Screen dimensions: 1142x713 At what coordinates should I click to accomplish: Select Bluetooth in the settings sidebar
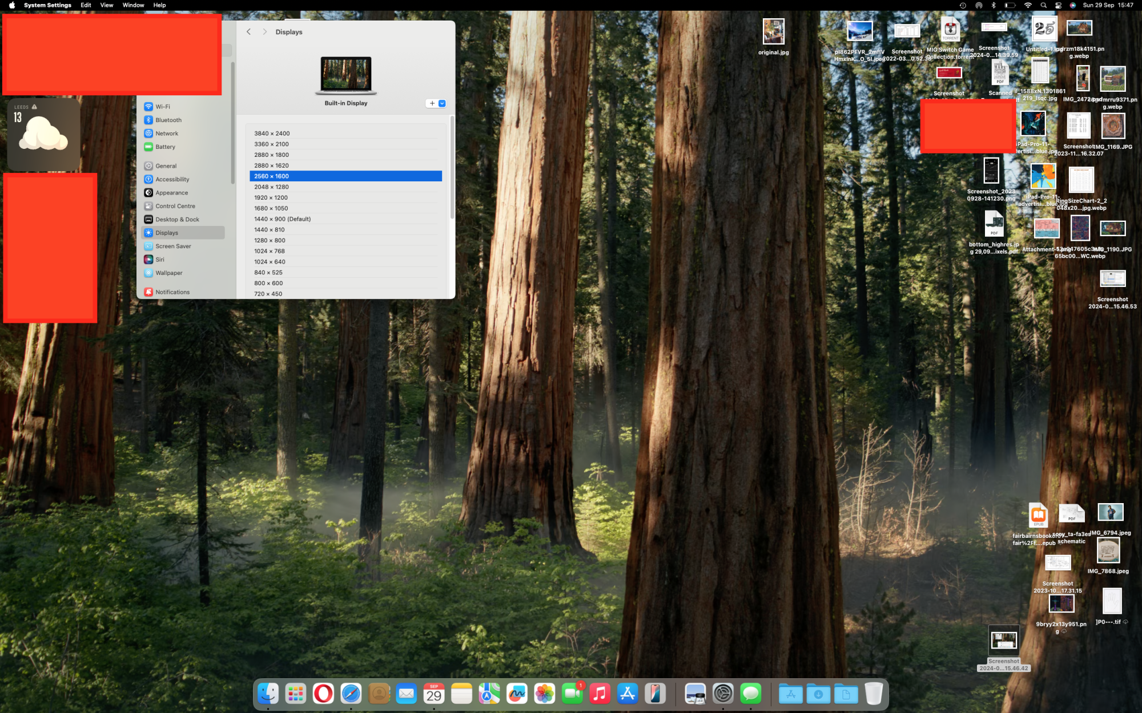coord(168,120)
